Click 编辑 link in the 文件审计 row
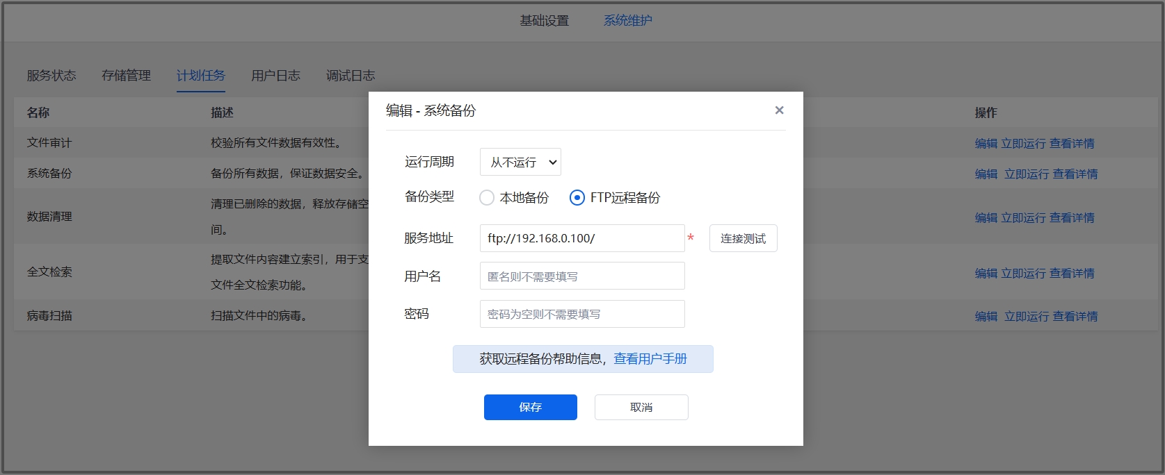1165x475 pixels. pos(986,144)
